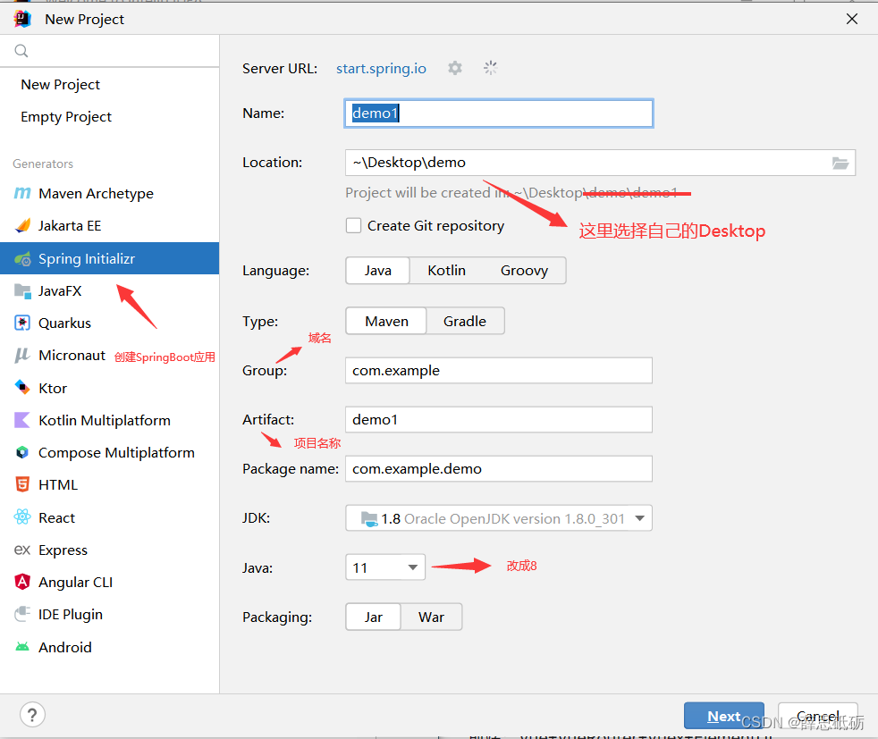This screenshot has height=739, width=878.
Task: Select the React generator label
Action: [x=56, y=518]
